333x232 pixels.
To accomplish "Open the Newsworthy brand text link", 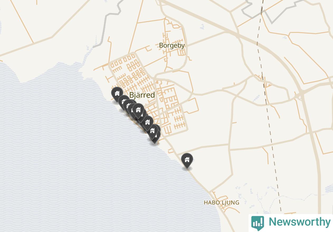I will click(x=299, y=222).
